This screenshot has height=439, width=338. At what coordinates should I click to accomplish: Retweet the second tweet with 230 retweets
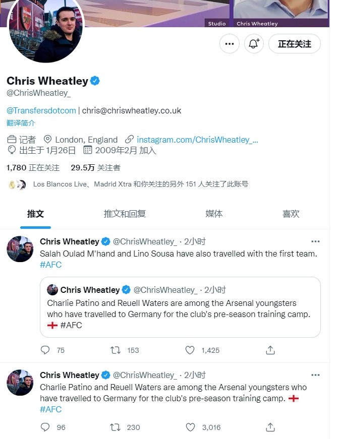[115, 427]
